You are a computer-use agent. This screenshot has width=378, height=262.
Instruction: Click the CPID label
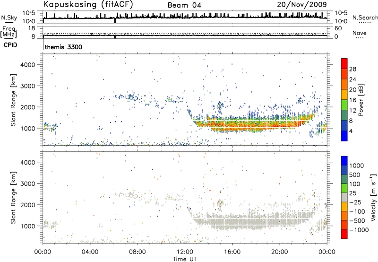pos(10,45)
